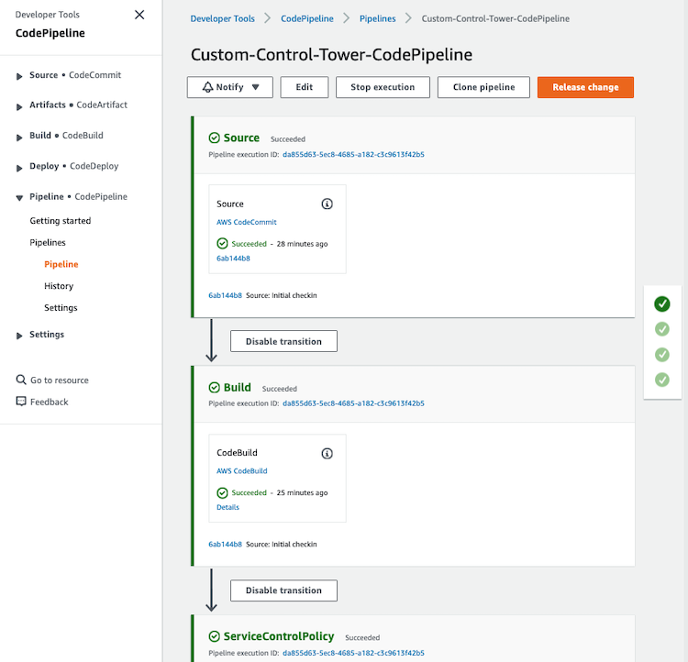This screenshot has width=688, height=662.
Task: Expand the Source CodeCommit section
Action: tap(19, 76)
